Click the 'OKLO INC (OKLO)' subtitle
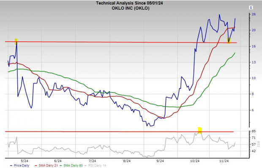This screenshot has width=262, height=168. tap(131, 8)
